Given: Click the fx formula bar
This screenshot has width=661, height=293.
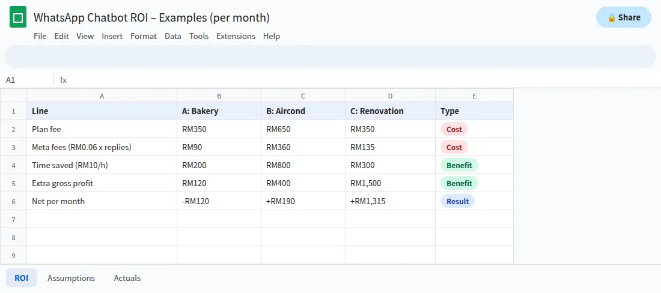Looking at the screenshot, I should (x=358, y=80).
